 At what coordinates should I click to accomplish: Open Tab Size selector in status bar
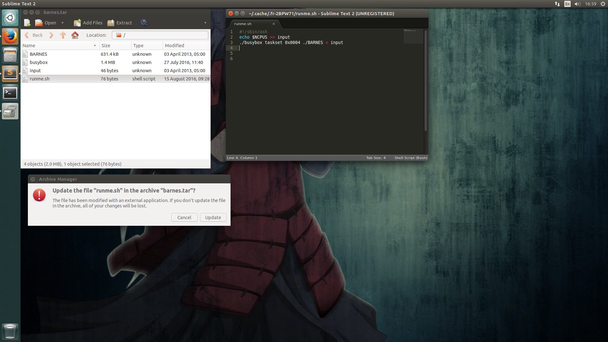376,158
